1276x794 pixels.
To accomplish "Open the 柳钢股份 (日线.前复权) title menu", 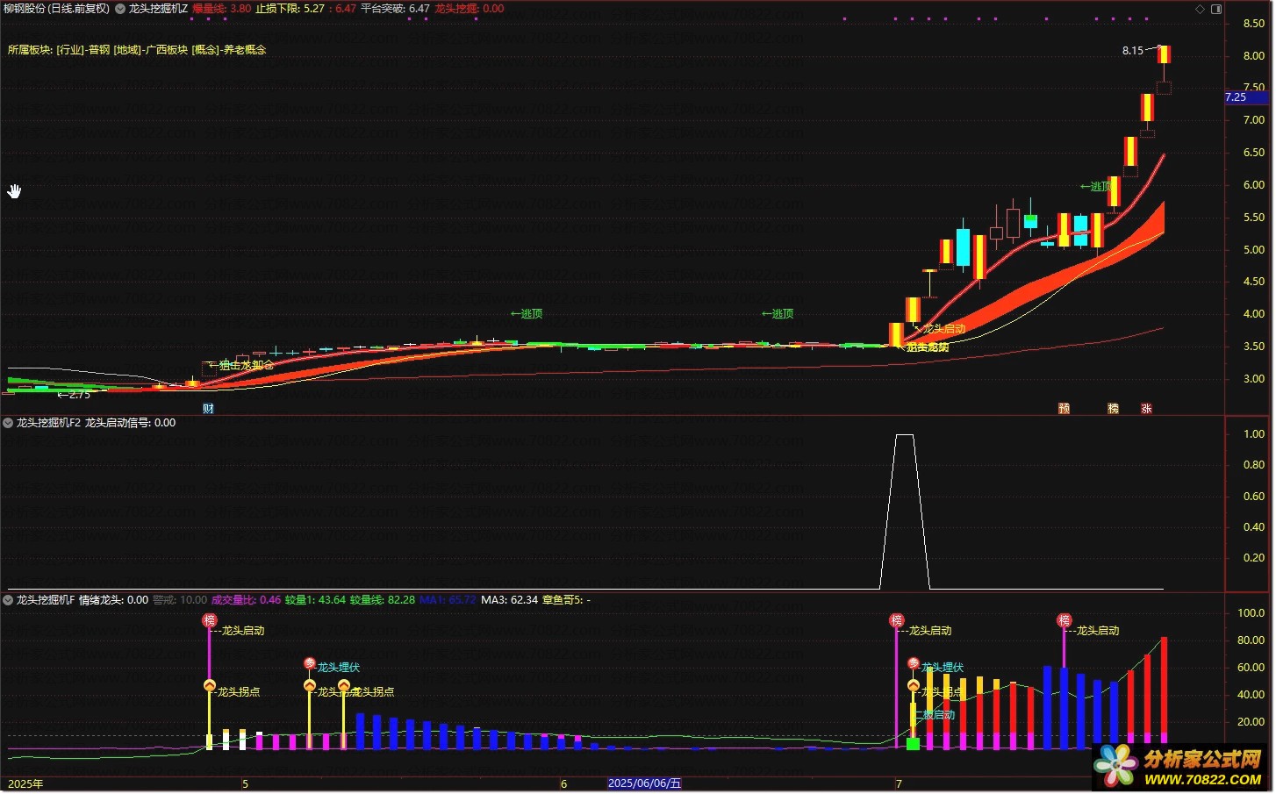I will pyautogui.click(x=56, y=9).
